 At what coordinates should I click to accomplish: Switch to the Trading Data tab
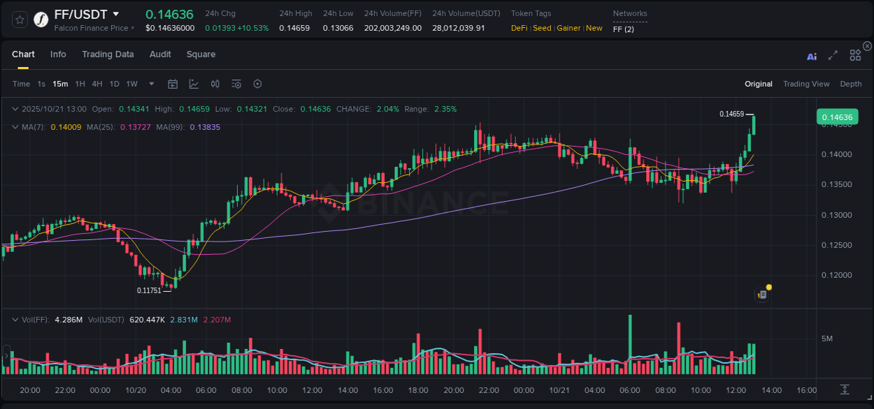click(108, 54)
